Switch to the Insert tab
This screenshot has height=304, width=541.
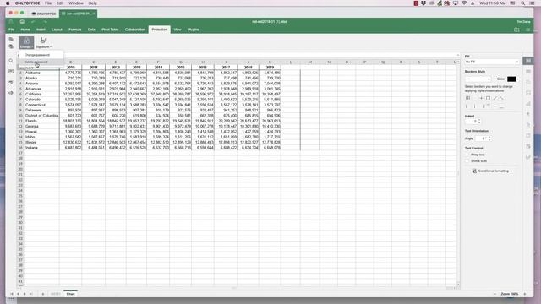coord(41,30)
